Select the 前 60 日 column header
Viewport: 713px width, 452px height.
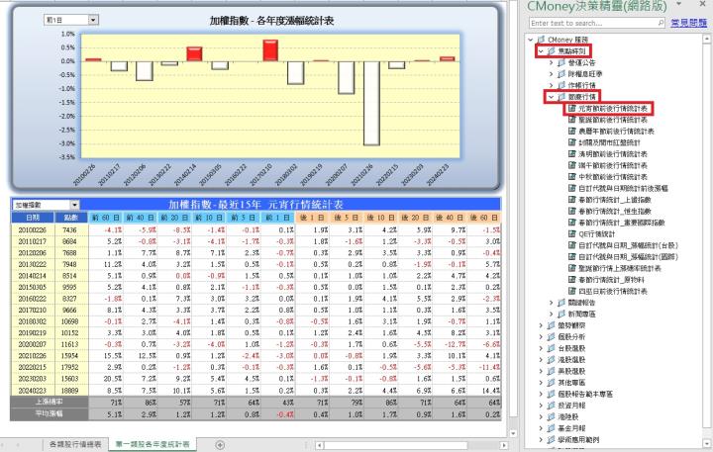(x=106, y=218)
